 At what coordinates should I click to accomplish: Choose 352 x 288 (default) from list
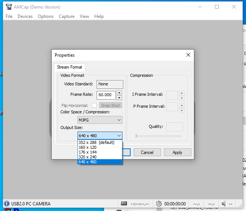[x=100, y=142]
